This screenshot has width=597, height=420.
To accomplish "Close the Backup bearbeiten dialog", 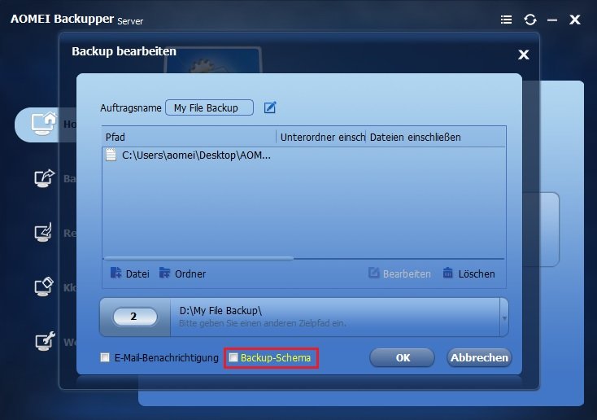I will pyautogui.click(x=524, y=55).
